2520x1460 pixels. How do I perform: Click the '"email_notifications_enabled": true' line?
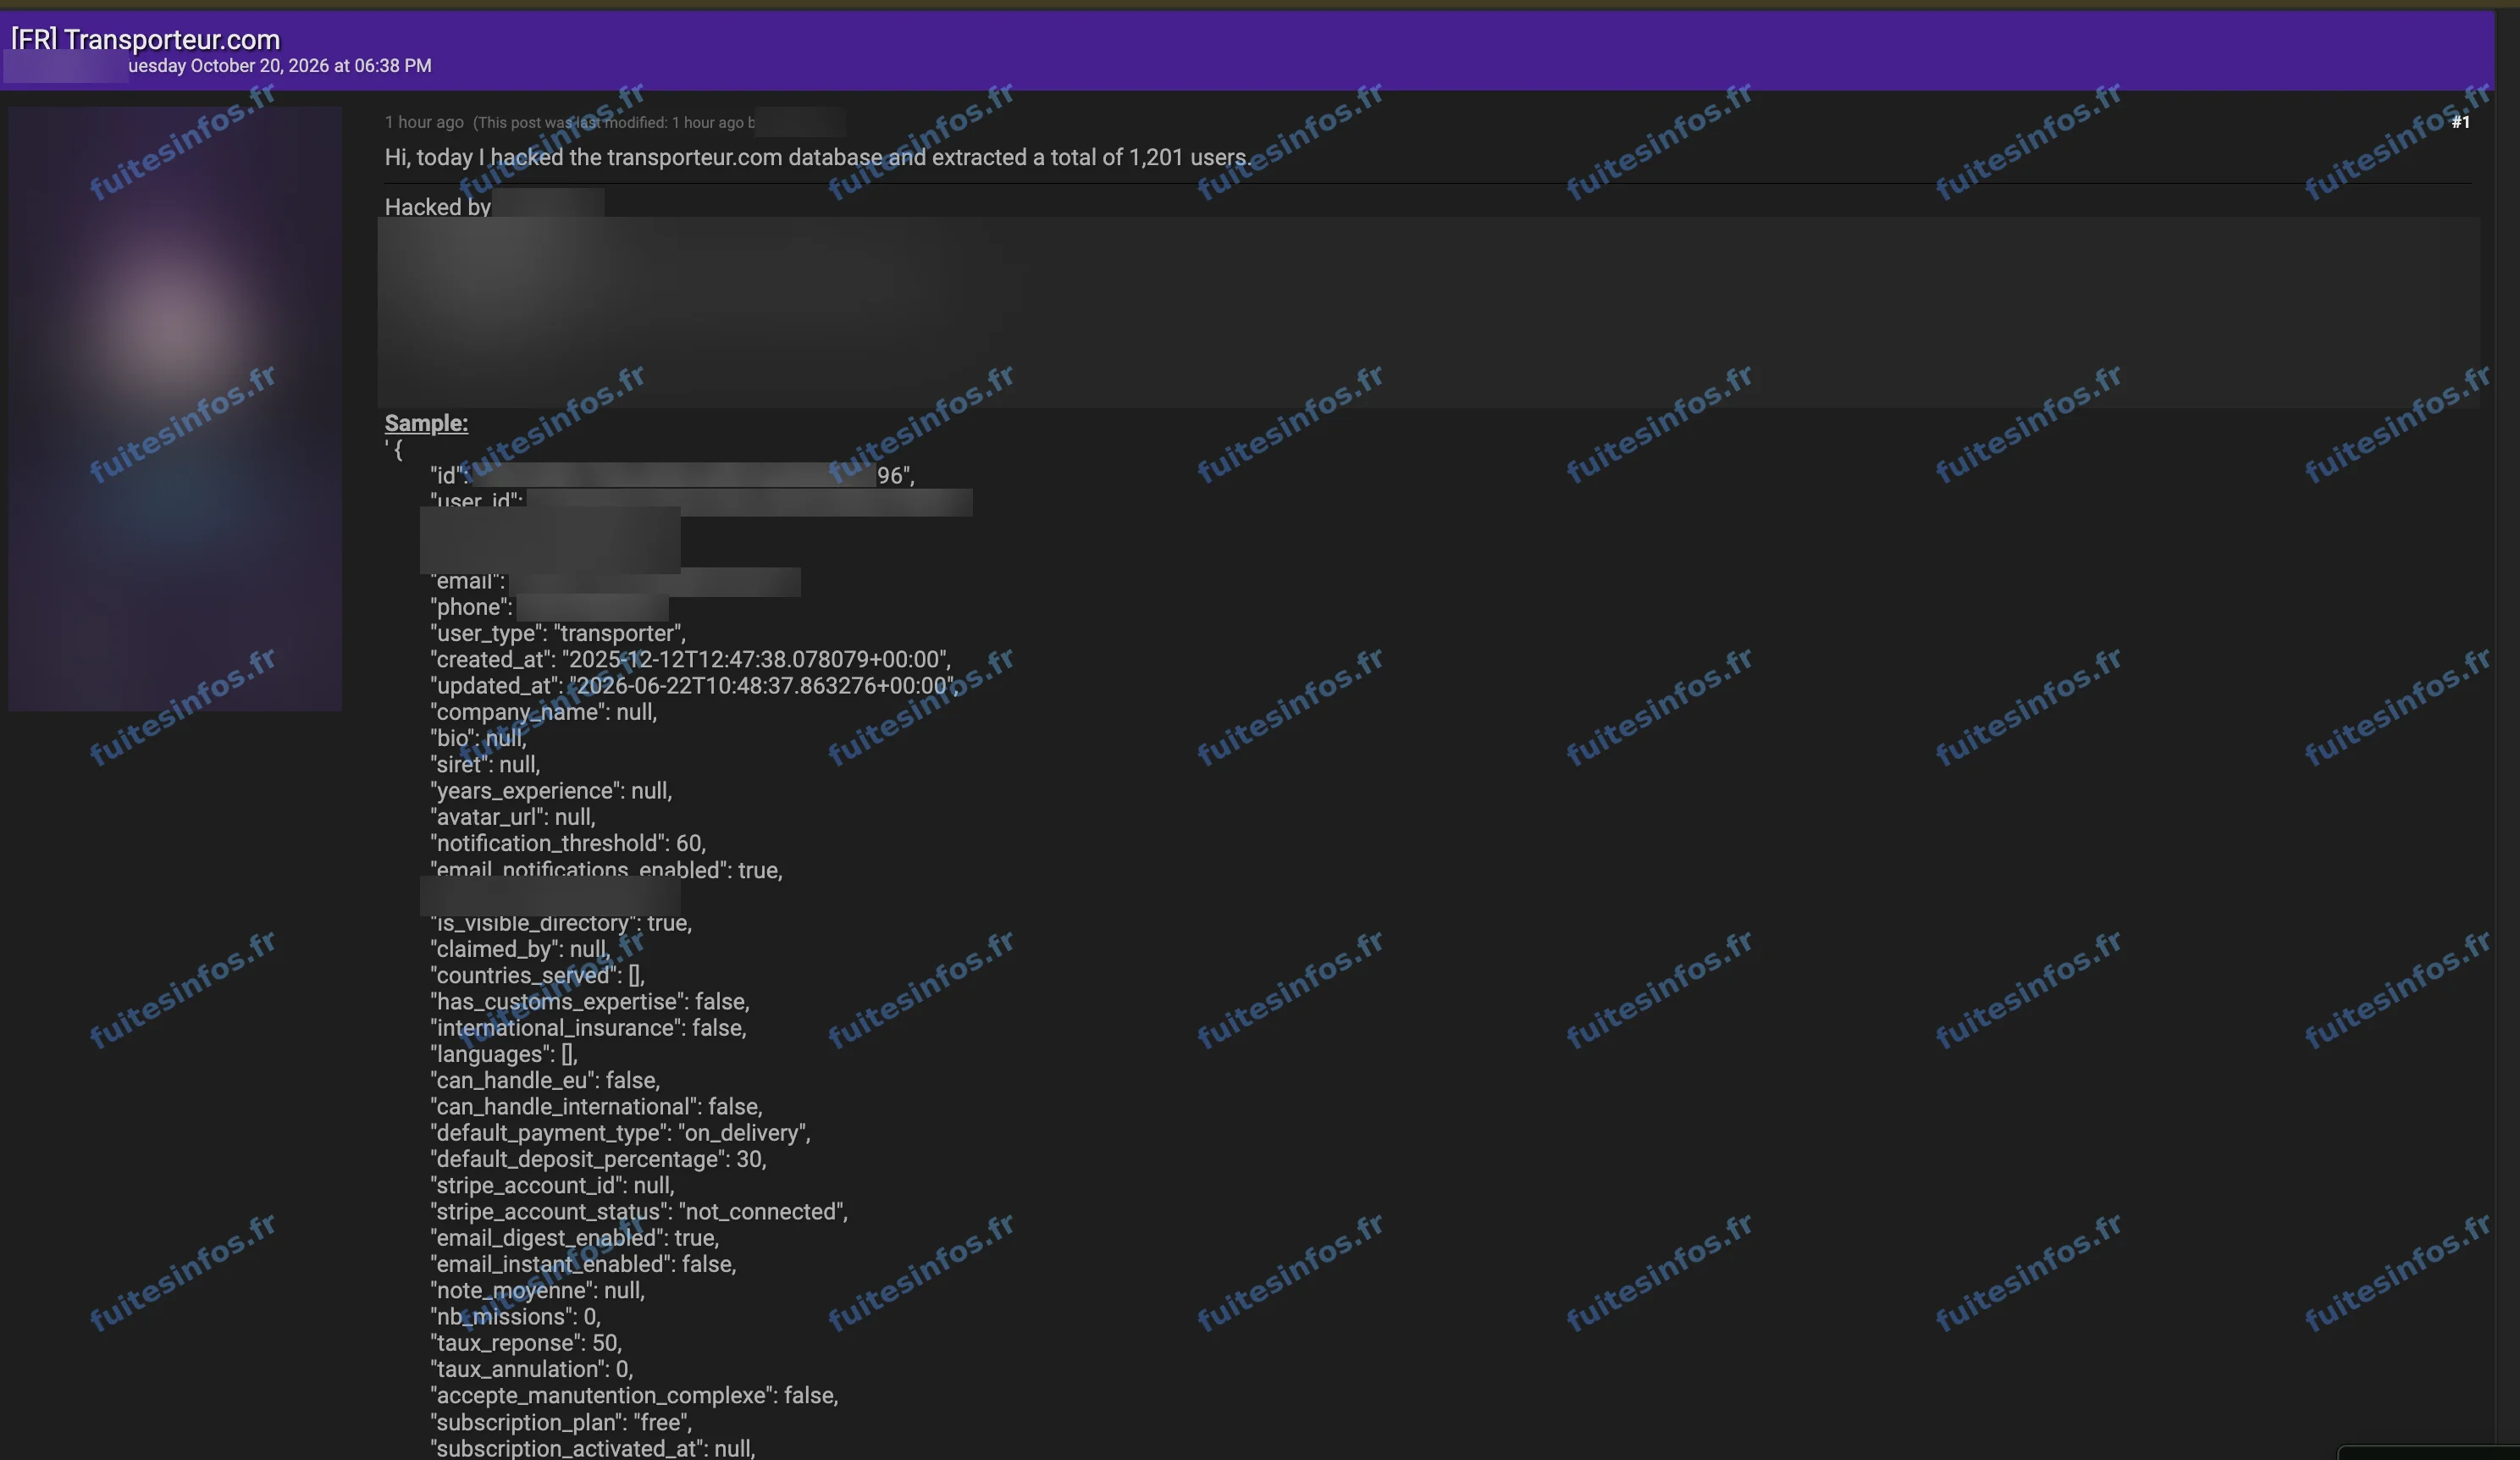[x=607, y=869]
